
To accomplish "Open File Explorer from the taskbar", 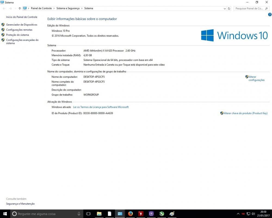I will [99, 214].
